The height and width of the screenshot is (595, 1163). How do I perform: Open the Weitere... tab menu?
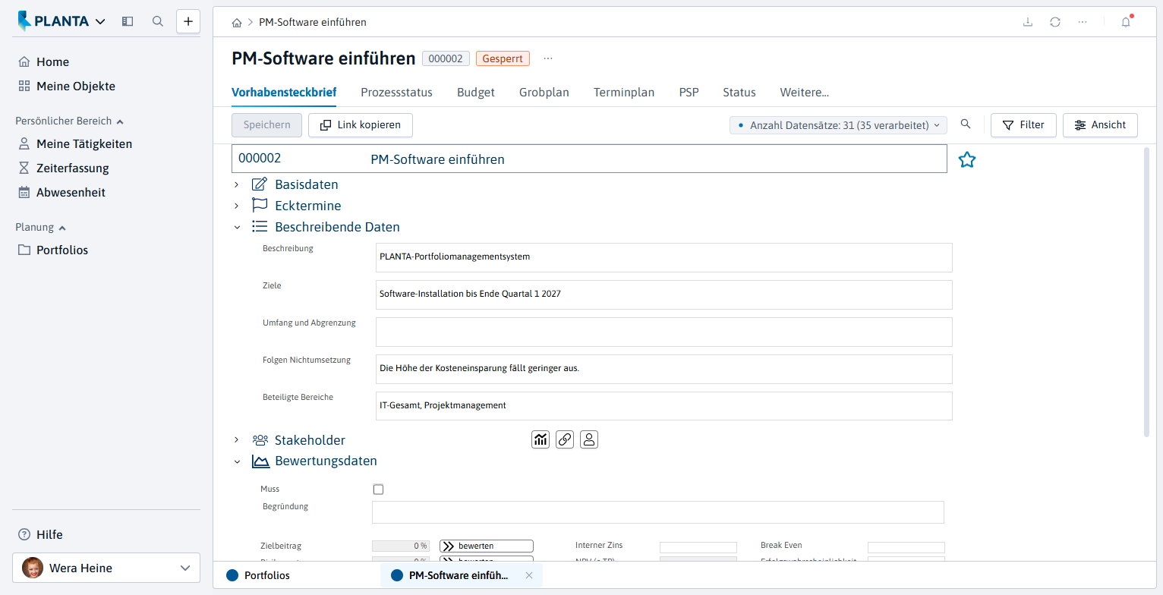pos(805,93)
